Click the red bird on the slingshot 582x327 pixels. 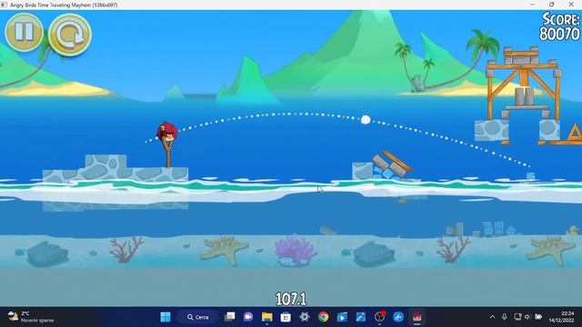tap(167, 132)
